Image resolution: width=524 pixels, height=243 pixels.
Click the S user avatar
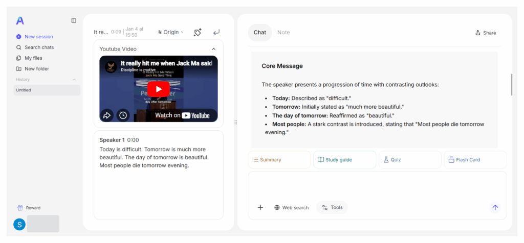[x=19, y=224]
